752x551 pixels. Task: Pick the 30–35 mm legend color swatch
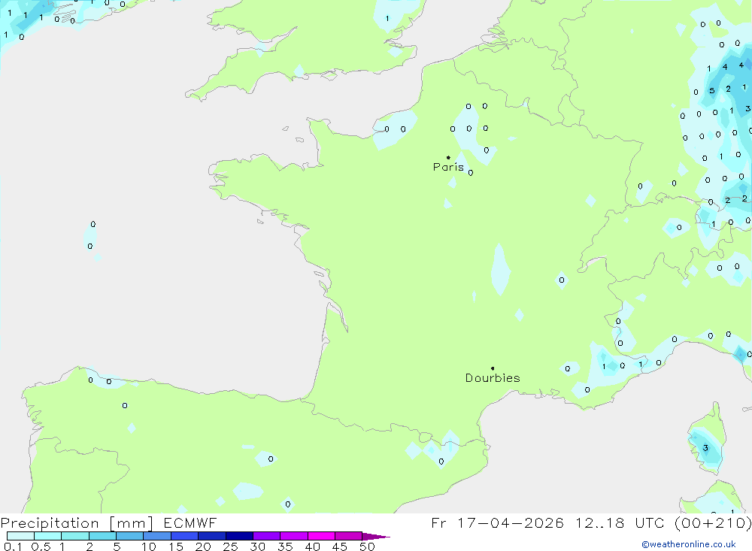click(x=267, y=536)
